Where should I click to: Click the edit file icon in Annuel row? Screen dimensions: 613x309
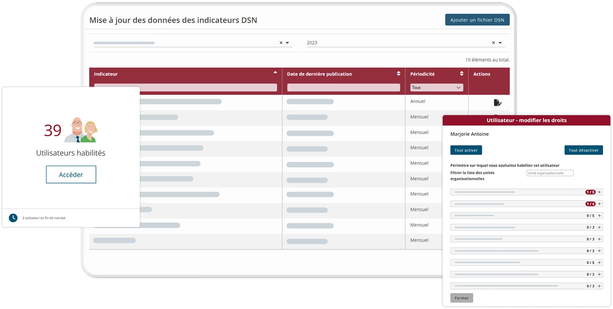[x=498, y=102]
